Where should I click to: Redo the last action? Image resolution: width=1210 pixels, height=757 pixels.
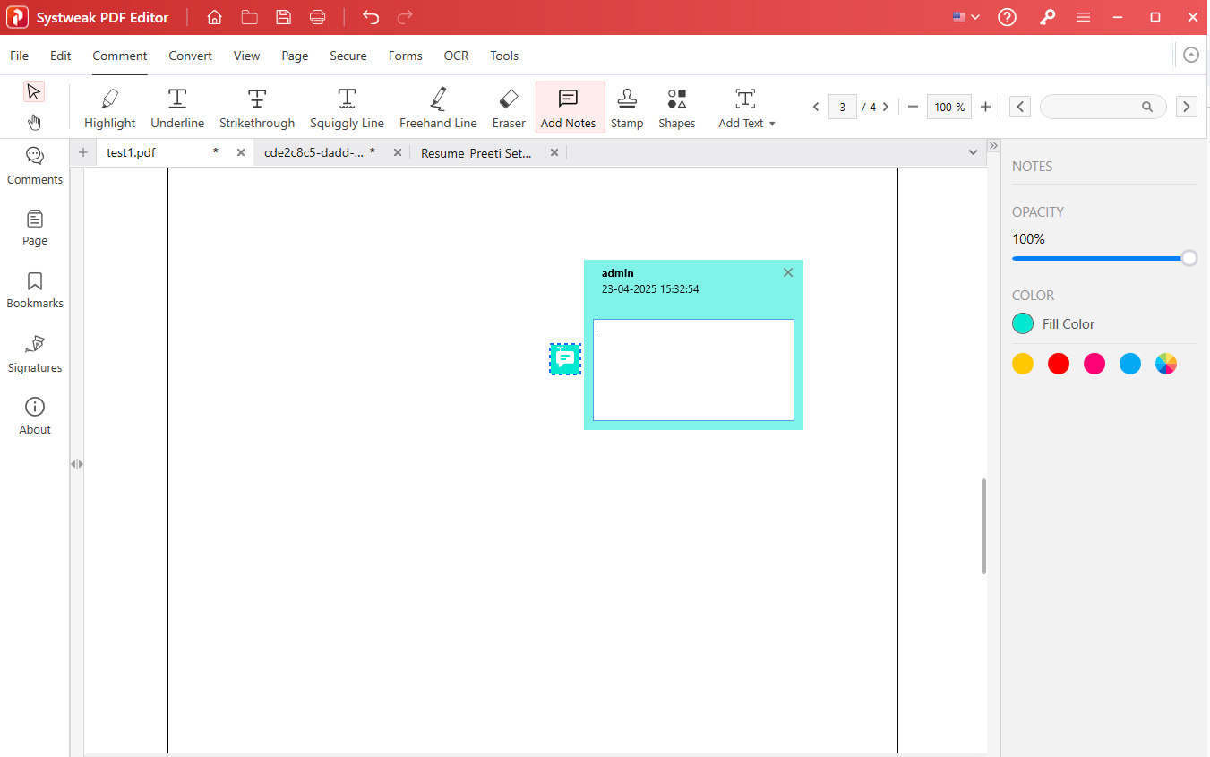click(405, 17)
